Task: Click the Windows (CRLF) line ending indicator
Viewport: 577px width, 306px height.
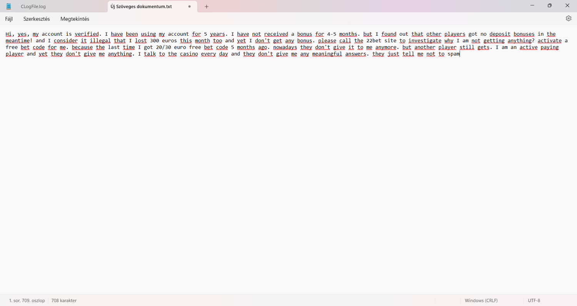Action: click(481, 301)
